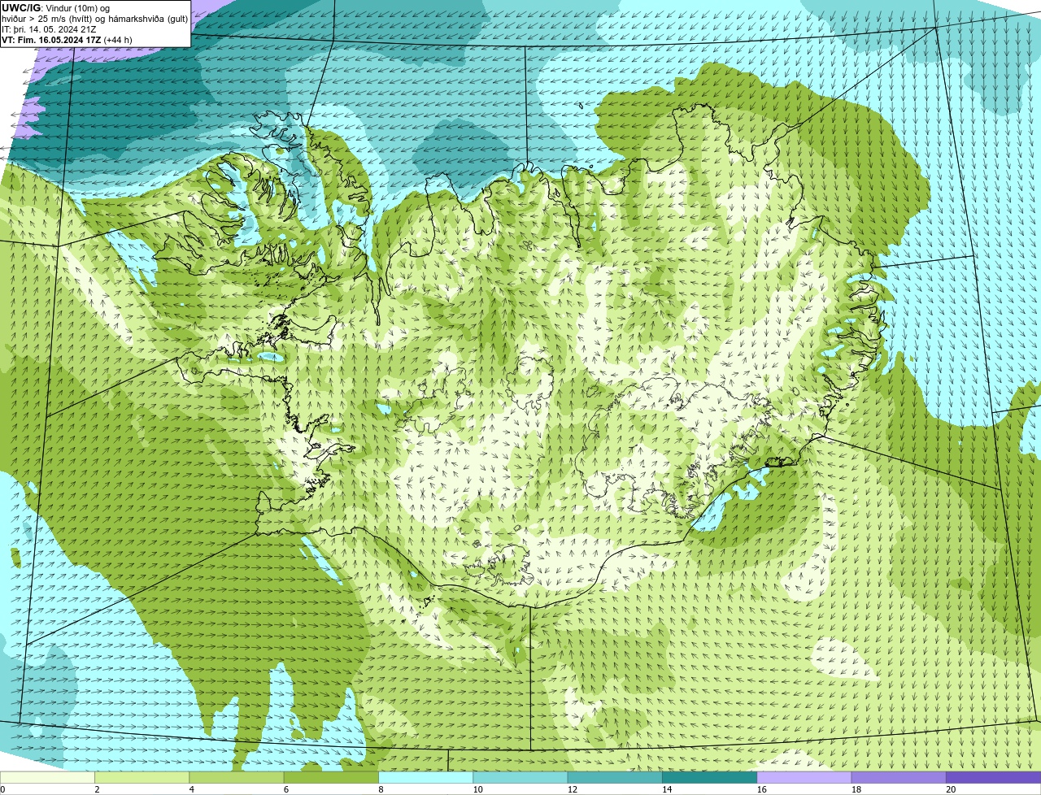Click the legend scale label '6'
Viewport: 1041px width, 795px height.
click(285, 789)
